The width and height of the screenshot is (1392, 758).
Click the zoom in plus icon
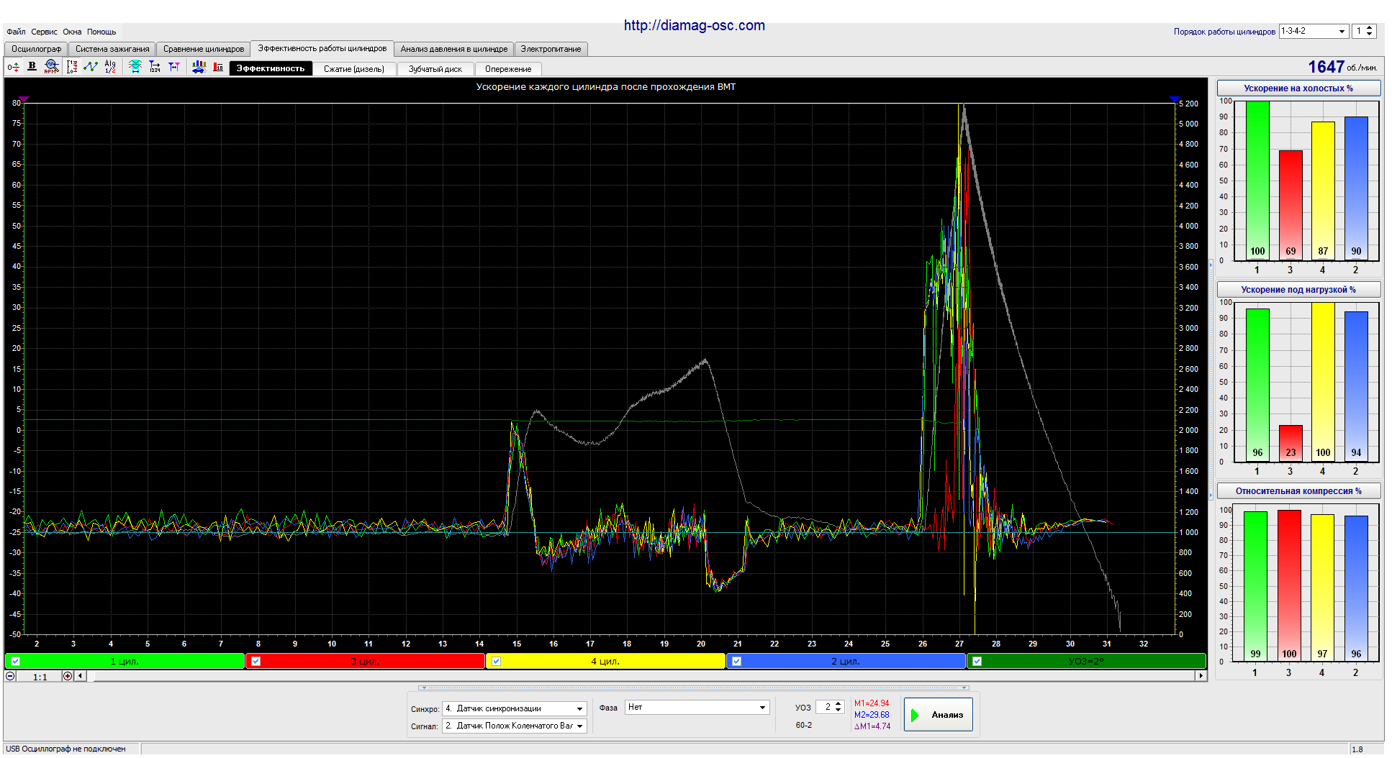click(x=68, y=676)
